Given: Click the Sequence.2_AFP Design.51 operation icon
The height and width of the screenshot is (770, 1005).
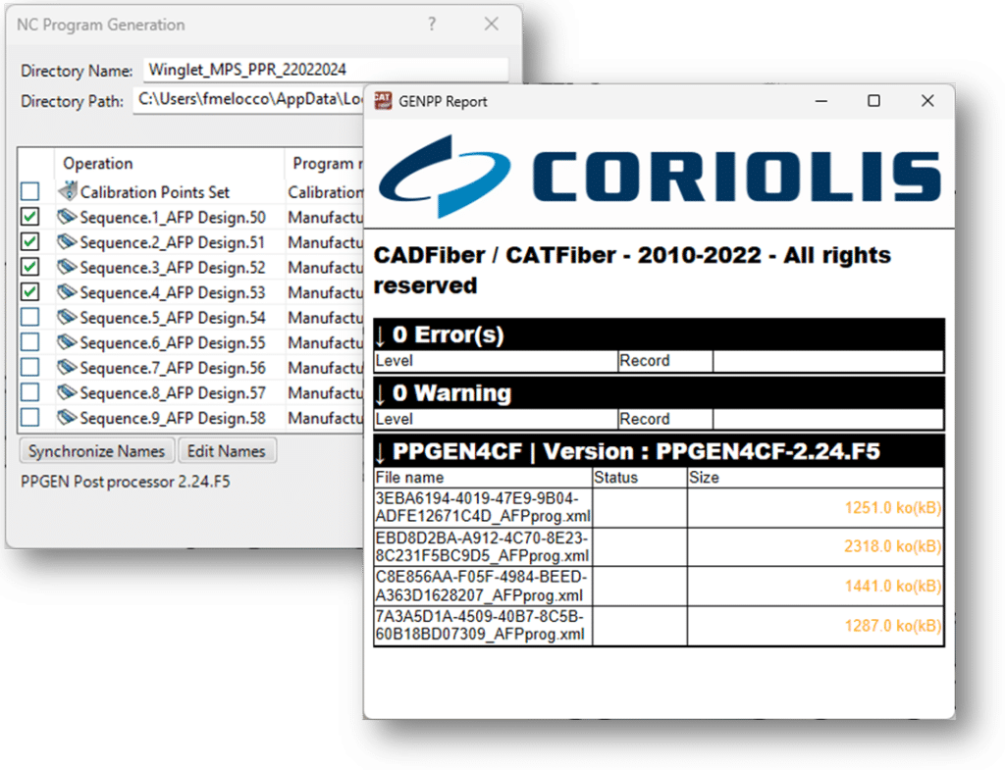Looking at the screenshot, I should 67,241.
